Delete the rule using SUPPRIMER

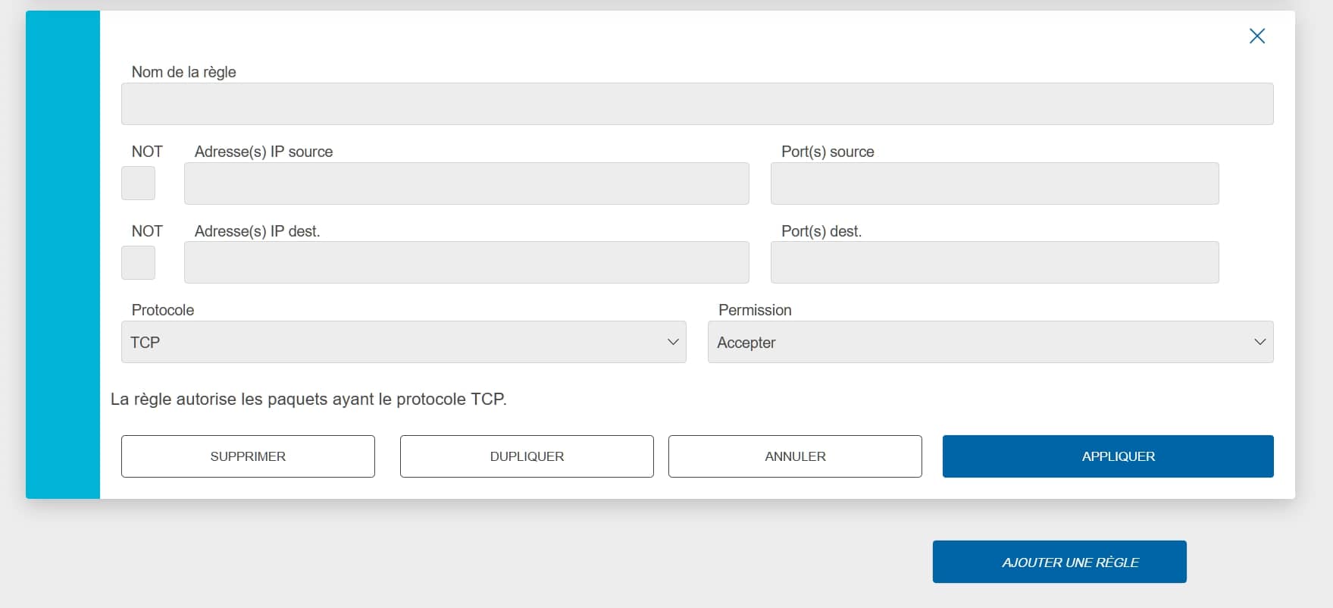248,456
